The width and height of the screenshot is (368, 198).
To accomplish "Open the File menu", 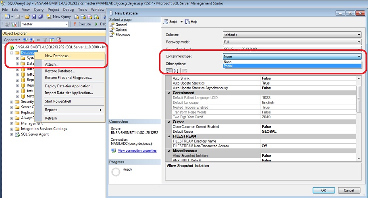I will pyautogui.click(x=5, y=10).
